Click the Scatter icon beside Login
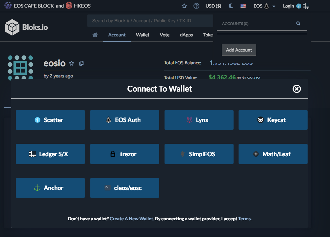This screenshot has height=237, width=330. coord(299,6)
